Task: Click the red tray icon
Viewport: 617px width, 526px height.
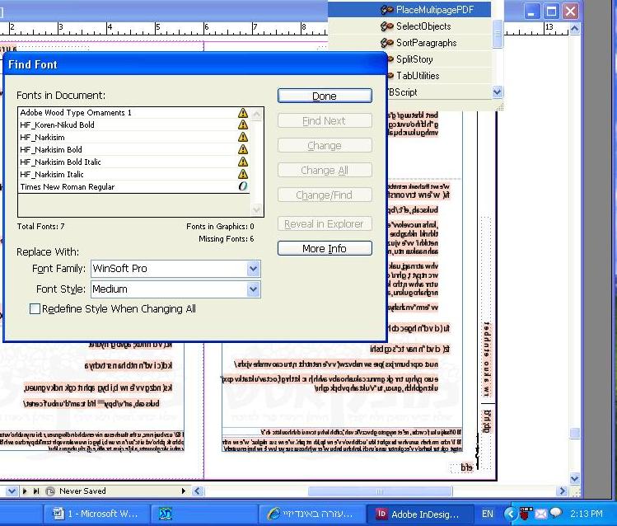Action: click(x=526, y=513)
